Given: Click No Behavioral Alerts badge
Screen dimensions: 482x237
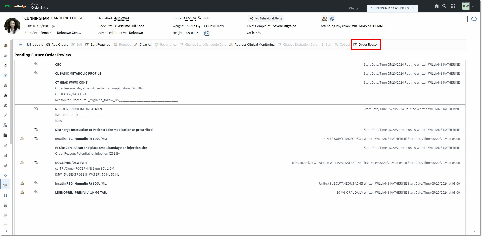Looking at the screenshot, I should click(x=266, y=18).
